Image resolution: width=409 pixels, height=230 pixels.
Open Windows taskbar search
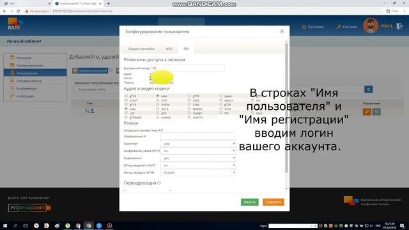(15, 226)
